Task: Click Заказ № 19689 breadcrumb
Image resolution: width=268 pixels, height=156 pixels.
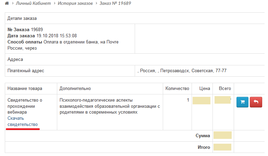Action: (x=115, y=3)
